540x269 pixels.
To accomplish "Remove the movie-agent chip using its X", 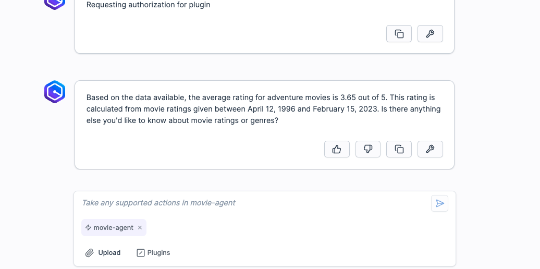I will pos(140,228).
